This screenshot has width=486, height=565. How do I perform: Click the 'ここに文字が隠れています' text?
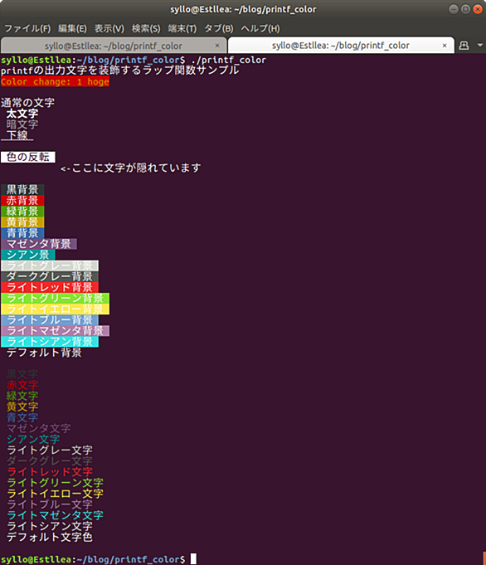[x=136, y=168]
